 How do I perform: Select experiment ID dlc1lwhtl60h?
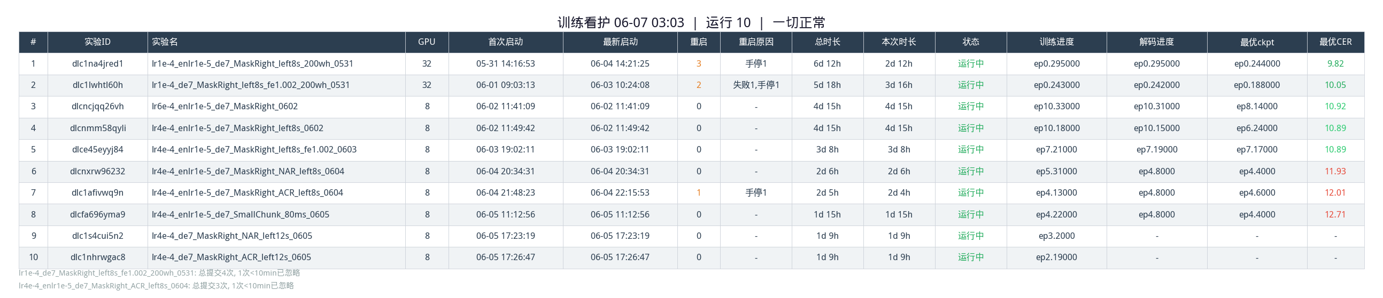(97, 85)
